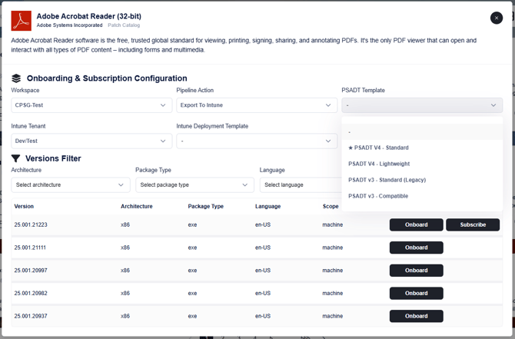The width and height of the screenshot is (515, 339).
Task: Open the Select package type dropdown
Action: tap(194, 185)
